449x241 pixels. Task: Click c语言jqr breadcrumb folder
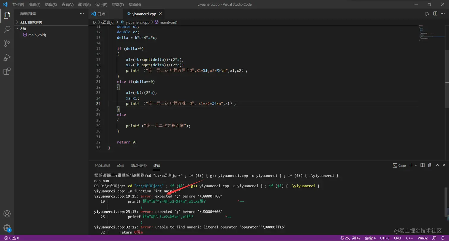pyautogui.click(x=108, y=22)
